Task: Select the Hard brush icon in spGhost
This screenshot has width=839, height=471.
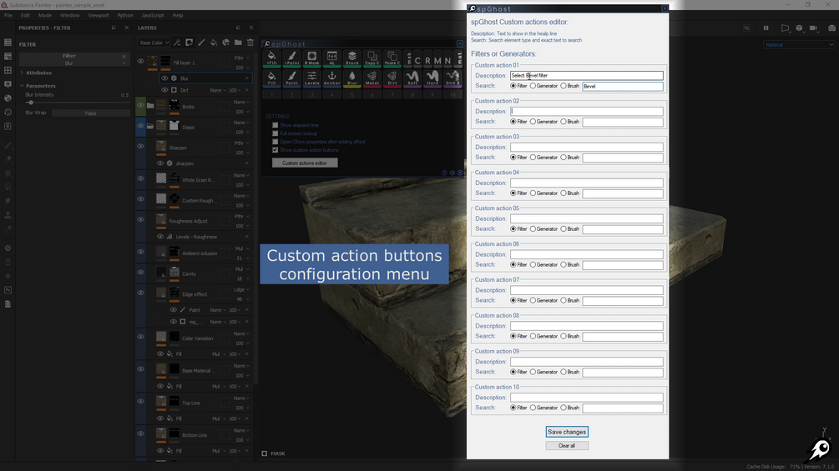Action: (432, 78)
